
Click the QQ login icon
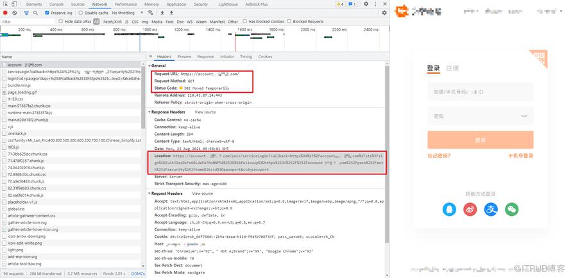[449, 209]
